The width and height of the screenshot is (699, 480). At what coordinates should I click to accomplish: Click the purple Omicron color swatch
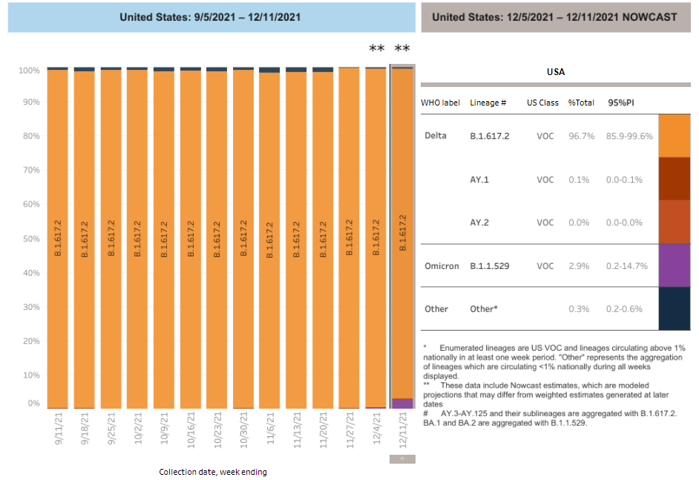click(674, 265)
